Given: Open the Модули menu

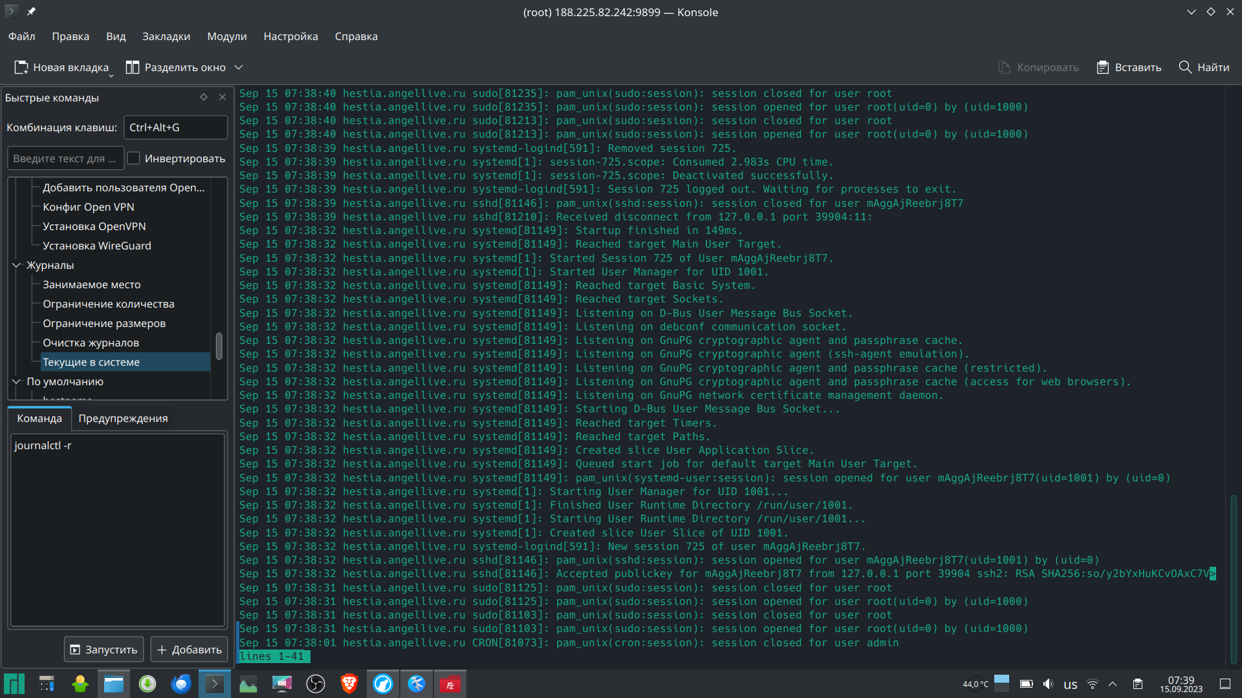Looking at the screenshot, I should (x=227, y=36).
